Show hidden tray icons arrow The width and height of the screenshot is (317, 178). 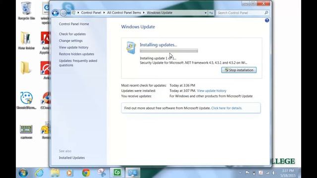click(240, 173)
